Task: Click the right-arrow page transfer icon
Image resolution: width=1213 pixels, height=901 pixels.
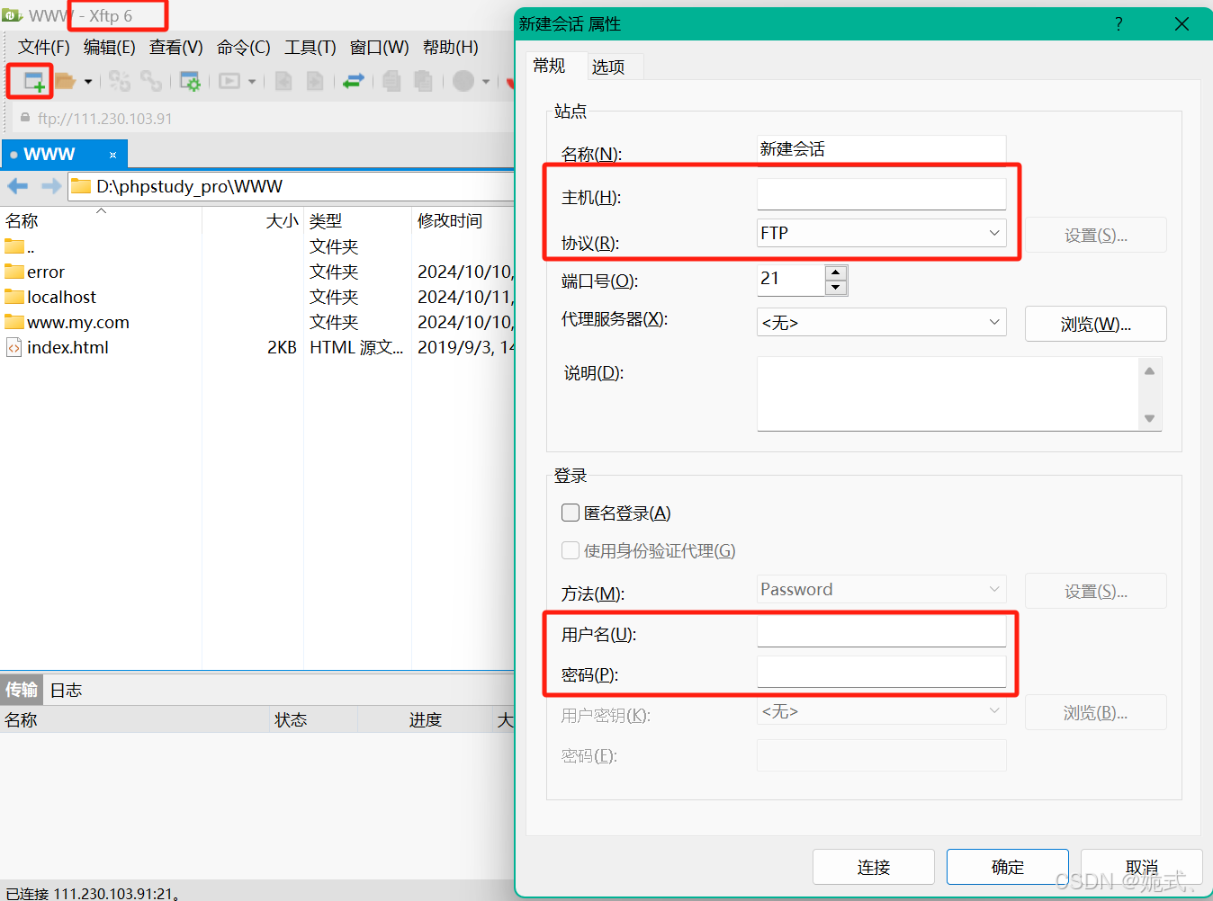Action: click(315, 82)
